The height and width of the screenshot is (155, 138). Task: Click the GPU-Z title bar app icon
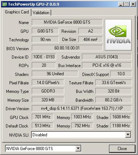click(5, 4)
